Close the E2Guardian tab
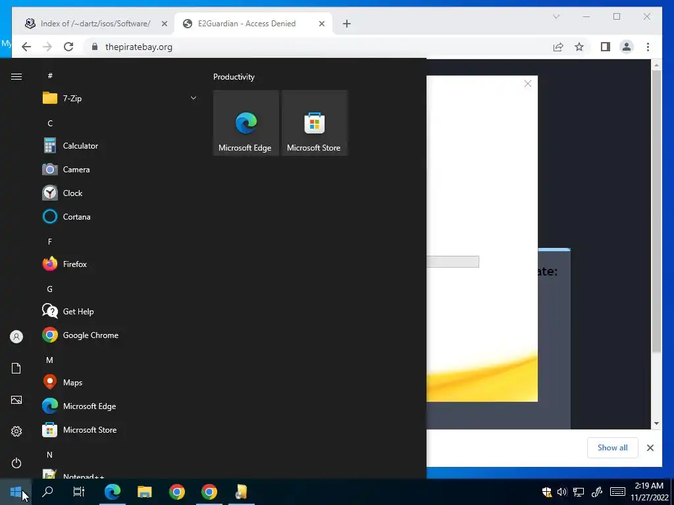This screenshot has height=505, width=674. (x=321, y=24)
